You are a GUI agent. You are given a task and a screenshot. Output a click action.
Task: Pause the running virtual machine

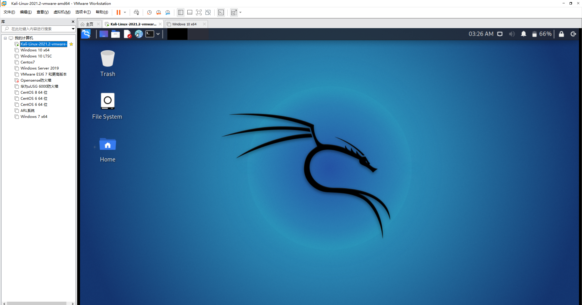tap(118, 12)
